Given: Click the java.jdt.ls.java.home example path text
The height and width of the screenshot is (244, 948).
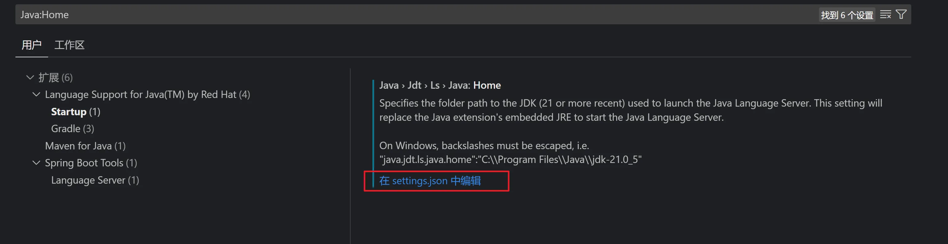Looking at the screenshot, I should coord(510,160).
